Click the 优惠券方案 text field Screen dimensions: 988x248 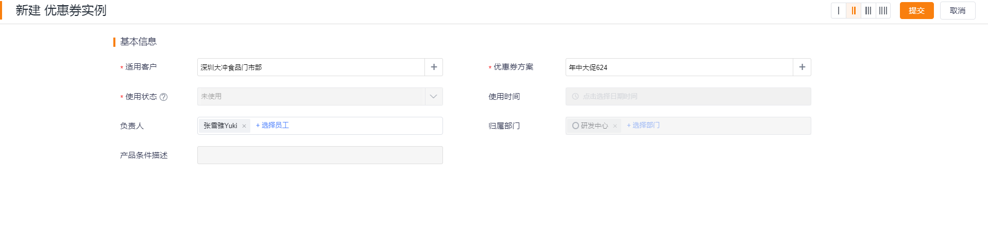click(679, 67)
